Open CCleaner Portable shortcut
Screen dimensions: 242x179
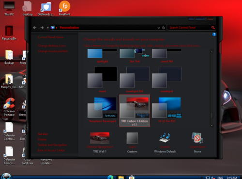click(9, 107)
